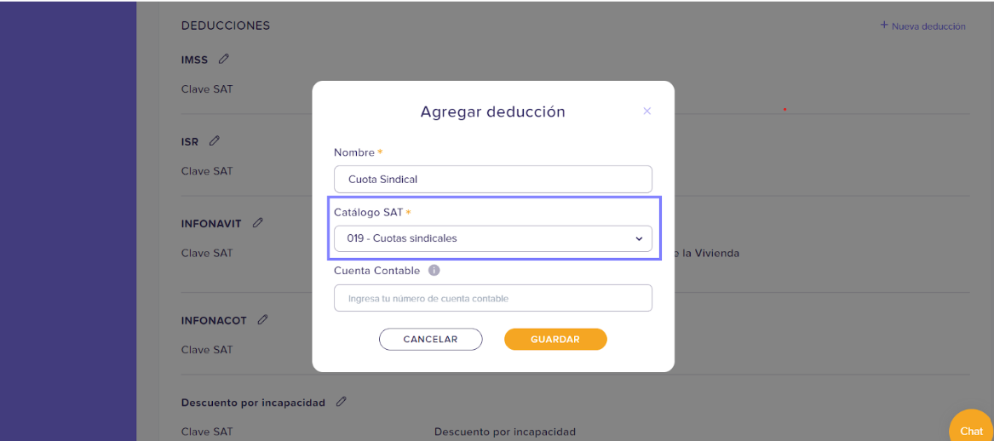
Task: Click the Nombre field with Cuota Sindical
Action: click(x=492, y=180)
